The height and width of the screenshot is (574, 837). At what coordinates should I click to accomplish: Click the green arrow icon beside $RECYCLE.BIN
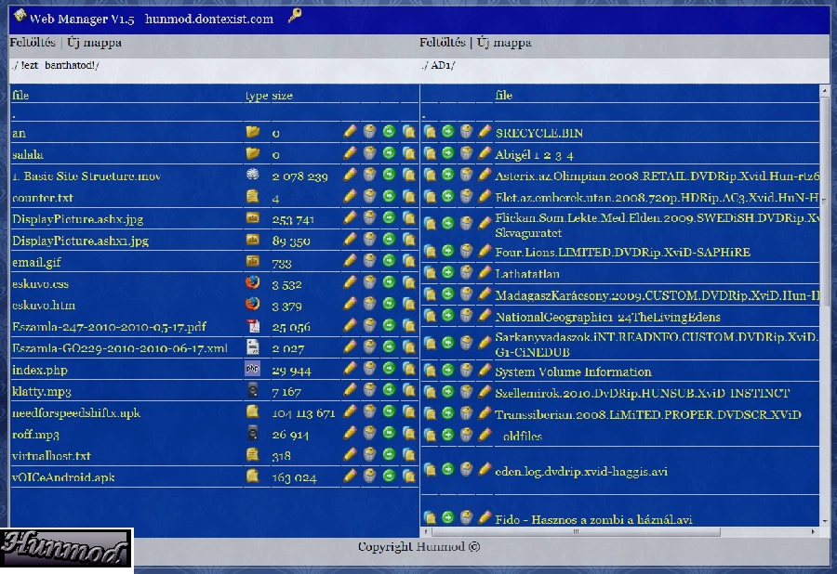[x=447, y=132]
